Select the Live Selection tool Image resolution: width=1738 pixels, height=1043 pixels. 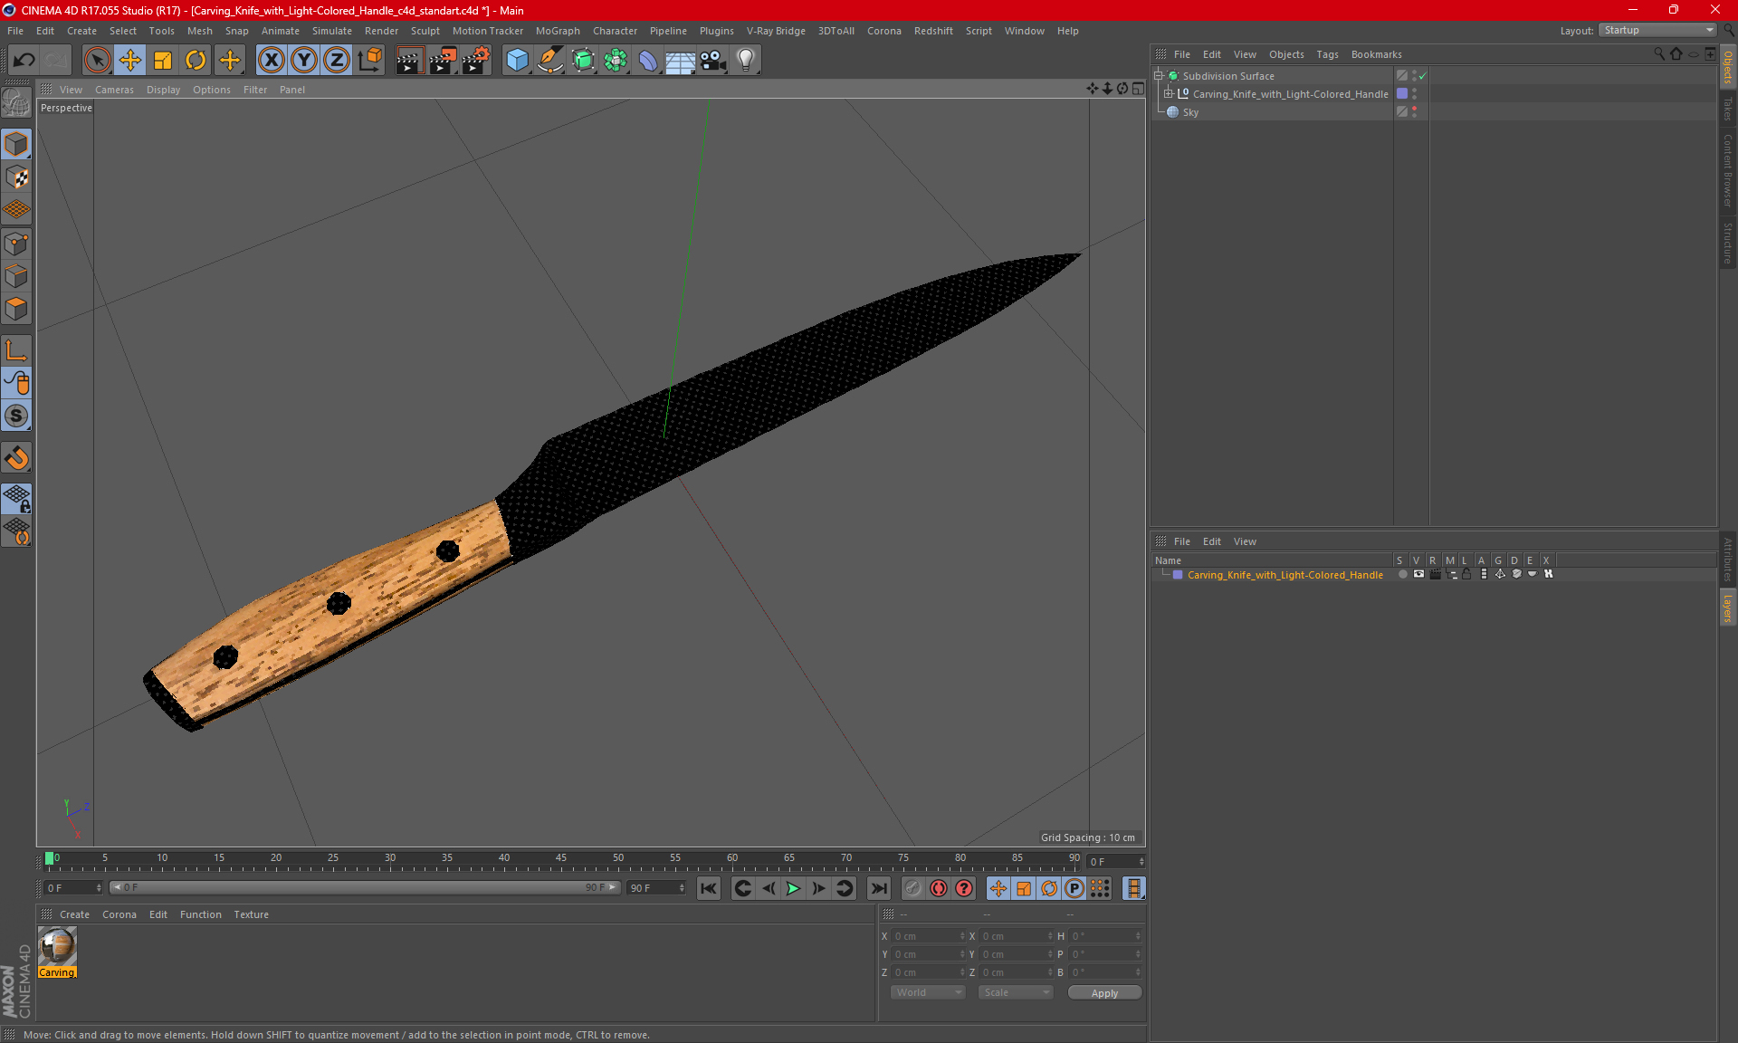97,60
